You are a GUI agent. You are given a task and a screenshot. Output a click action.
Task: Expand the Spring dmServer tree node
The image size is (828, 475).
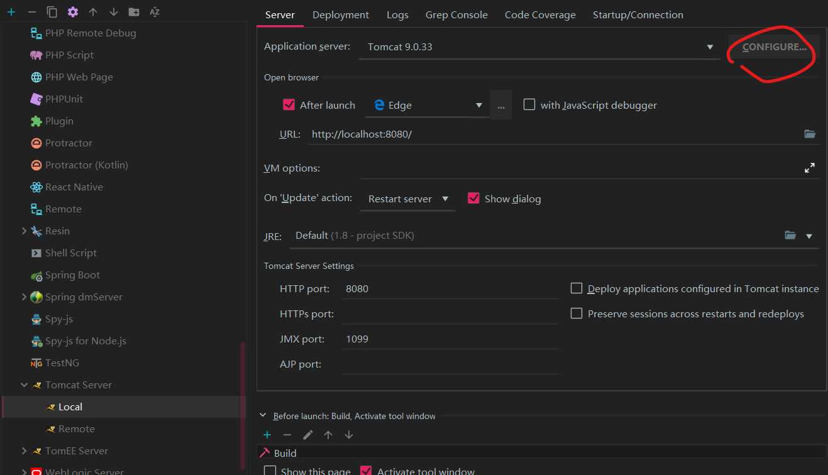tap(24, 297)
